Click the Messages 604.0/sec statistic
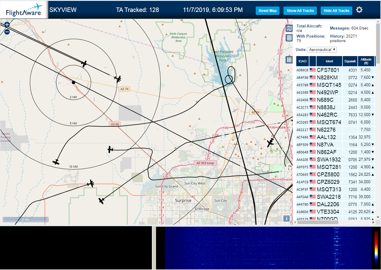381x270 pixels. pyautogui.click(x=349, y=28)
